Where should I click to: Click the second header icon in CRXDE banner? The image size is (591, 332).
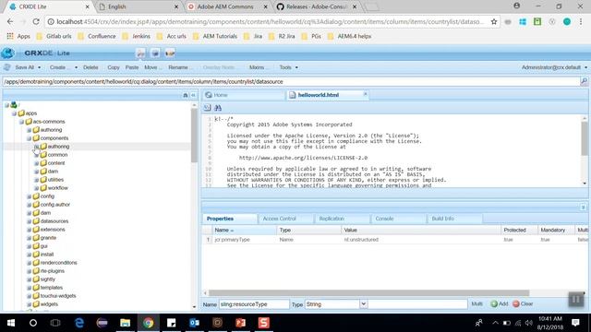[x=155, y=53]
